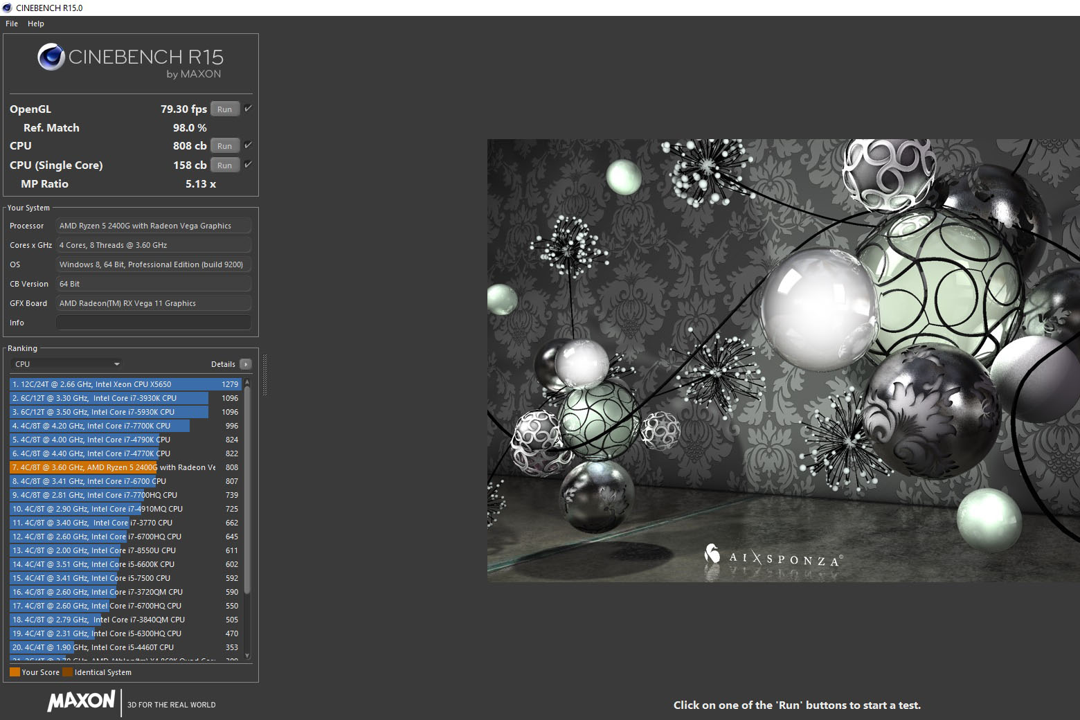Click the OpenGL score 79.30 fps
The height and width of the screenshot is (720, 1080).
click(x=183, y=109)
